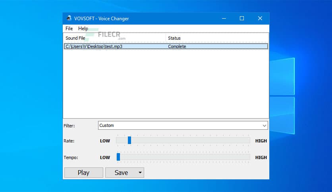Click the Rate slider handle
This screenshot has height=192, width=332.
click(129, 140)
